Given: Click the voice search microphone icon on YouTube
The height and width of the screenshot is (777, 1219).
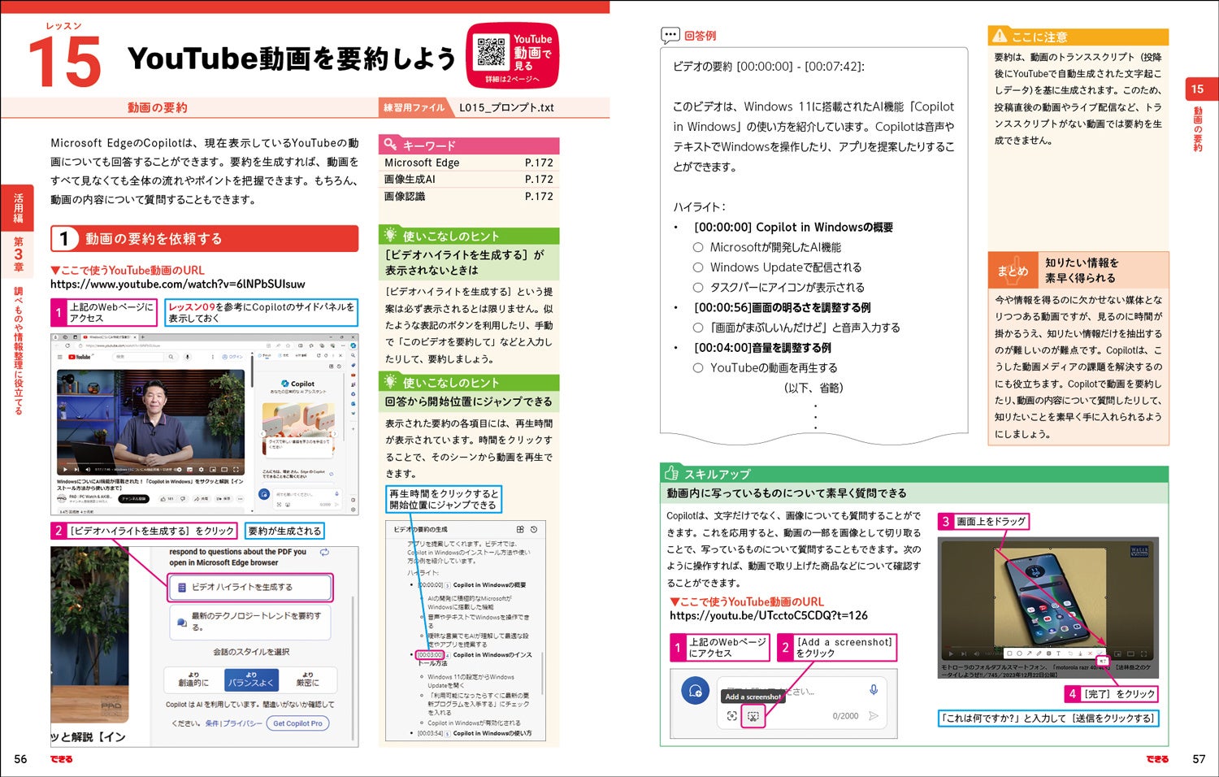Looking at the screenshot, I should (x=188, y=357).
